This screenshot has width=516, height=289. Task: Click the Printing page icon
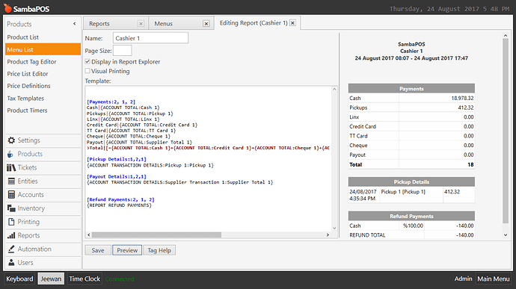click(11, 222)
